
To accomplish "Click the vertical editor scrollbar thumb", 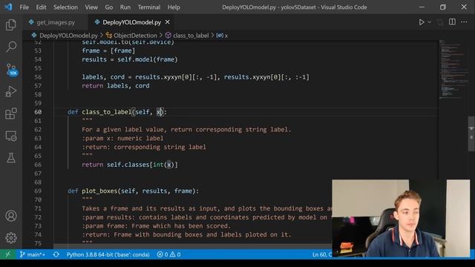I will pyautogui.click(x=471, y=133).
